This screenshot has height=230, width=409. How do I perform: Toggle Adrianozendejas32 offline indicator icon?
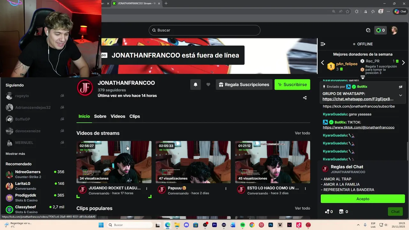coord(62,107)
